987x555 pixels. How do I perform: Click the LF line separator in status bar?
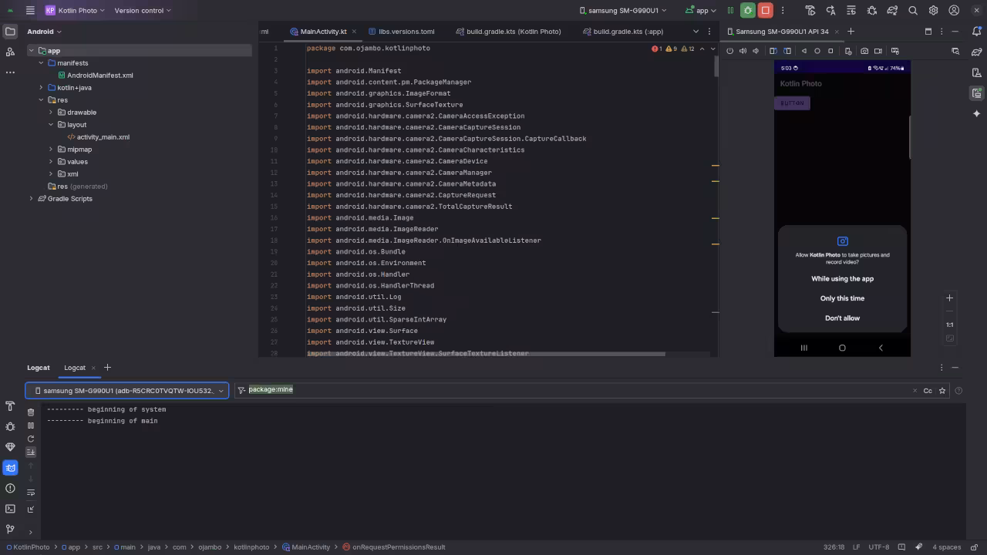(x=856, y=547)
